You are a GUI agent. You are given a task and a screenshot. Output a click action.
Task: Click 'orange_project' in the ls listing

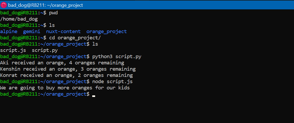tap(106, 32)
